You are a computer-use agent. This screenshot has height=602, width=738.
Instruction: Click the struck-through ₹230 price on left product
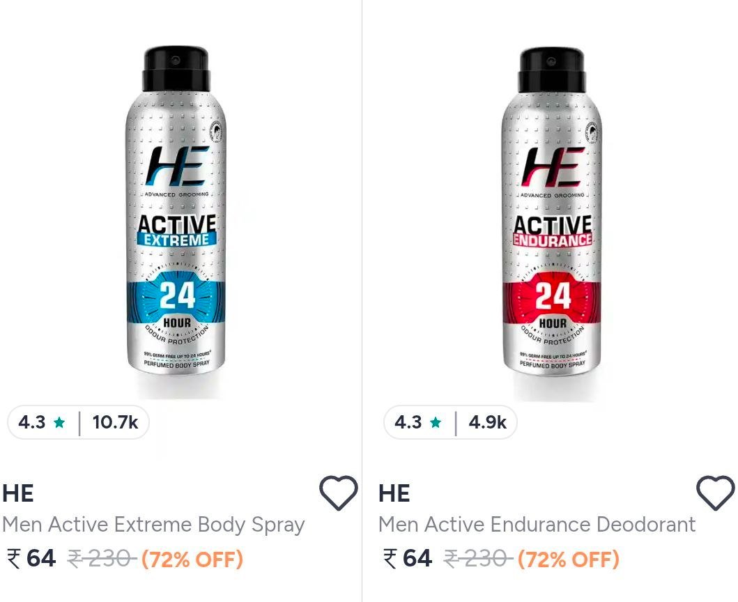click(102, 559)
